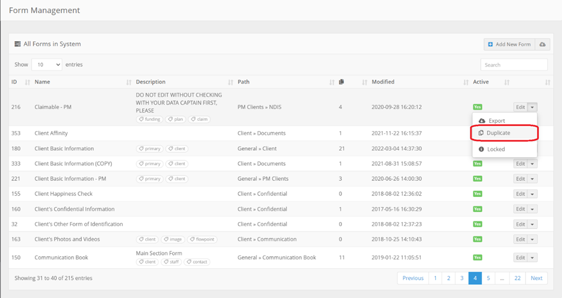The image size is (562, 298).
Task: Click the Yes active badge for Claimable - PM
Action: click(478, 107)
